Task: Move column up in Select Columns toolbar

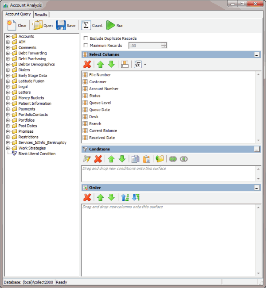Action: 100,65
